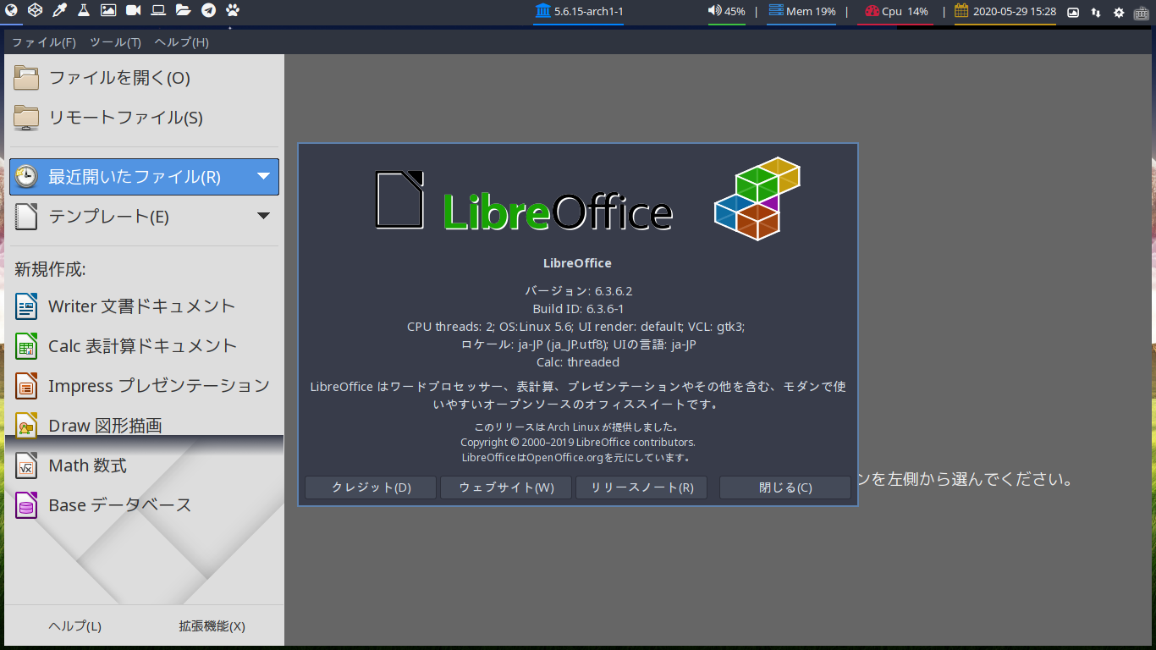
Task: Click the clock icon for 最近開いたファイル
Action: 26,177
